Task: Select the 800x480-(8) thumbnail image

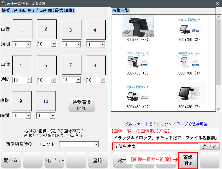Action: click(137, 26)
